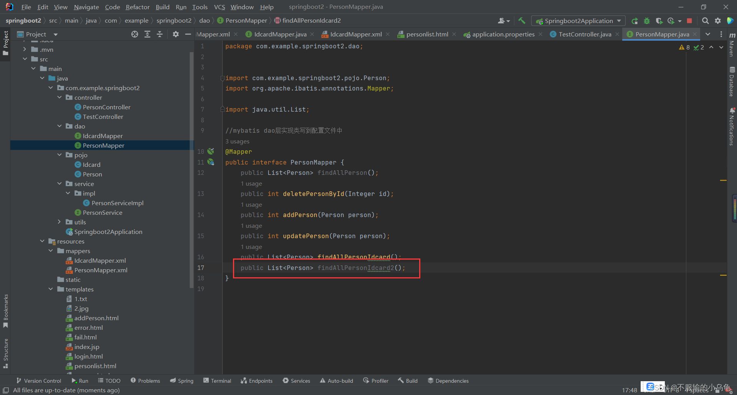
Task: Collapse the pojo folder
Action: click(59, 155)
